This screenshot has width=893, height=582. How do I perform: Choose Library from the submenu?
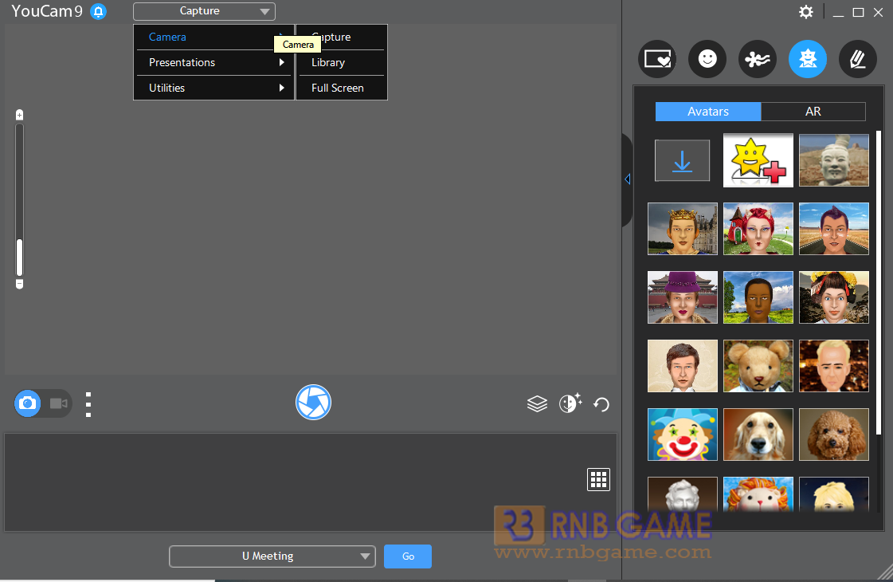click(x=342, y=63)
